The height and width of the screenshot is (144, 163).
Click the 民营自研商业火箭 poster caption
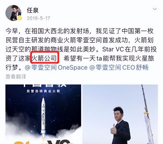coord(43,91)
